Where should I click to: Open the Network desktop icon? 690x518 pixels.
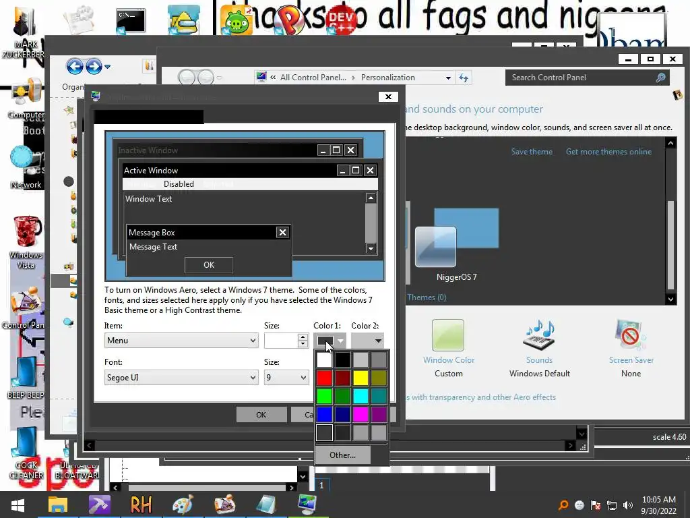(x=26, y=167)
